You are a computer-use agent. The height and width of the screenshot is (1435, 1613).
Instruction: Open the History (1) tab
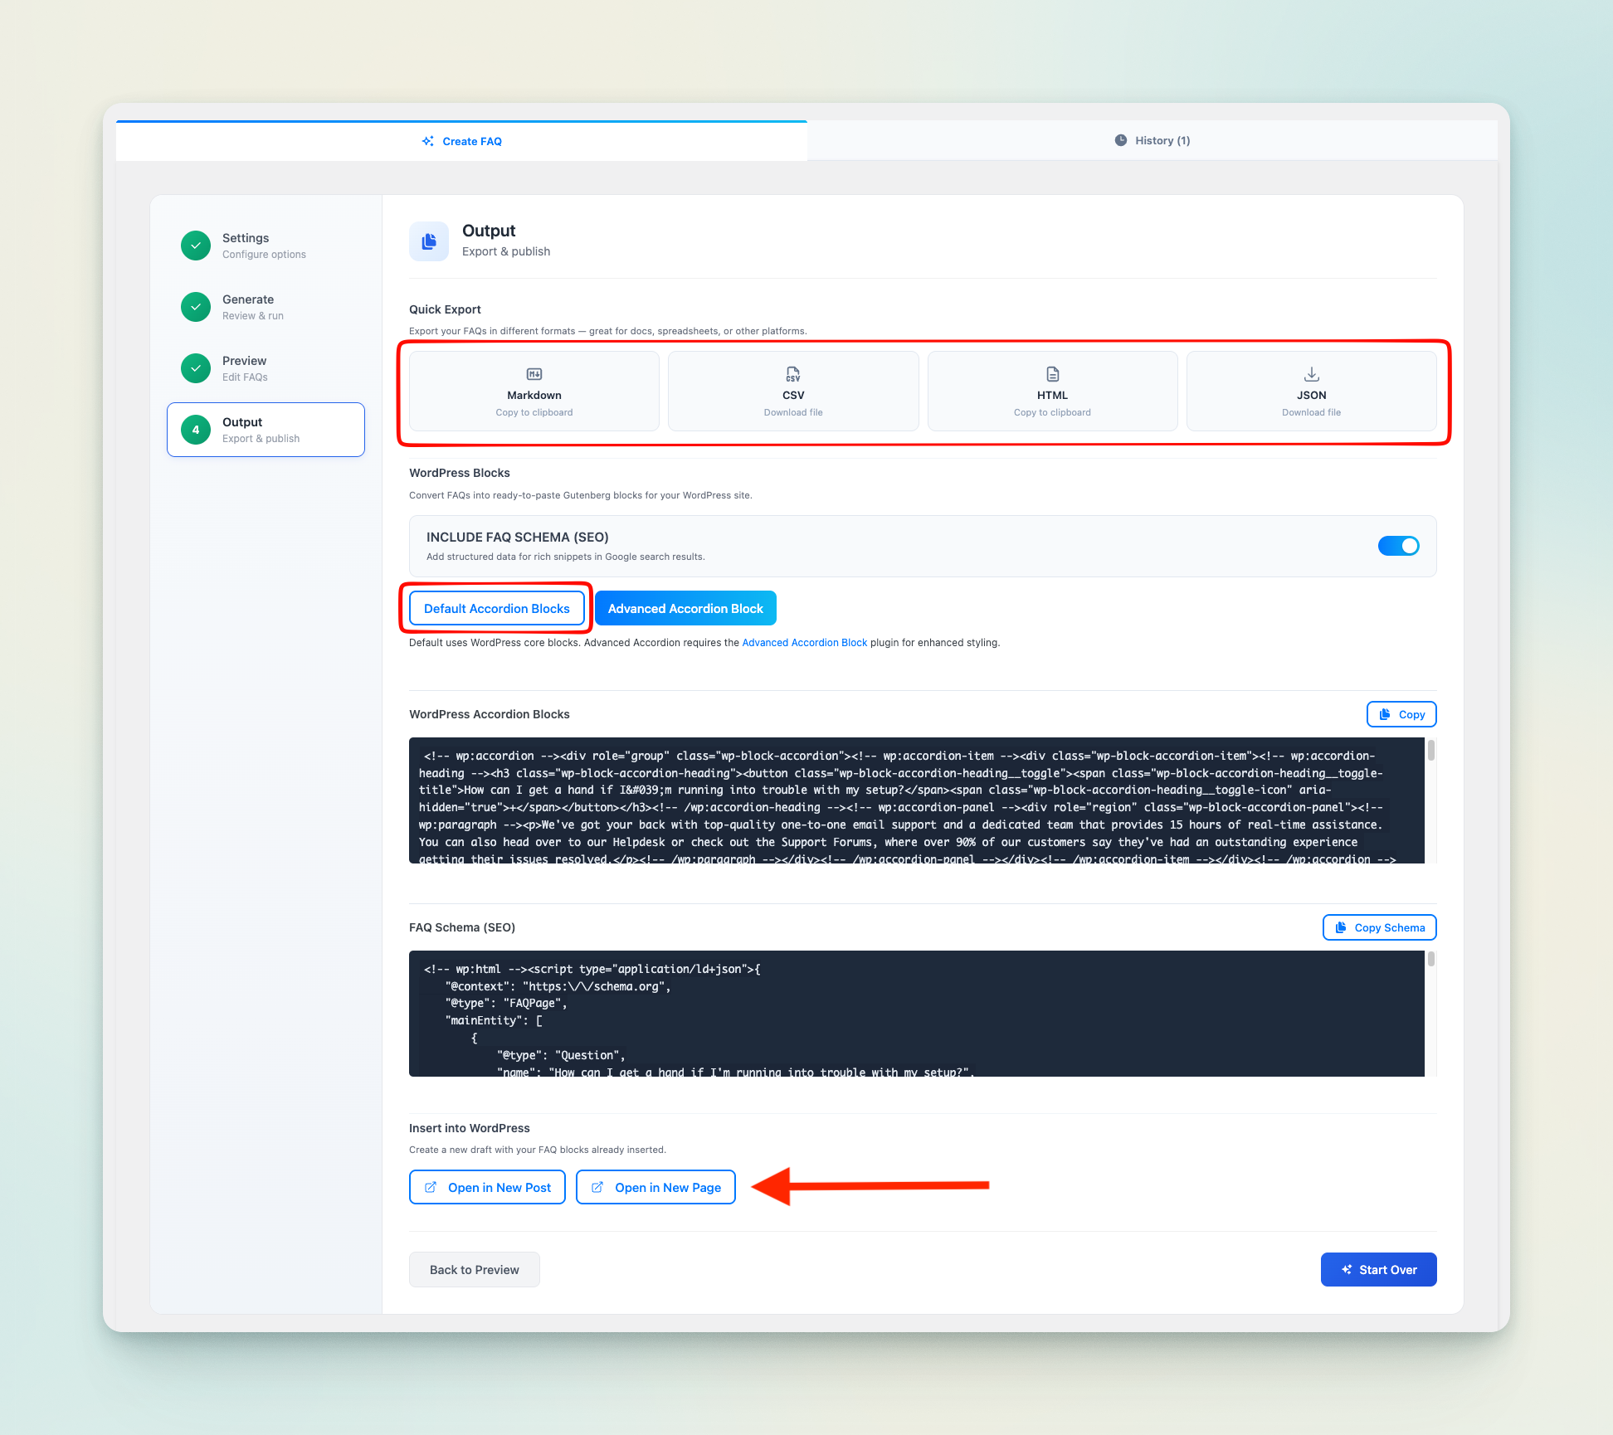1152,141
